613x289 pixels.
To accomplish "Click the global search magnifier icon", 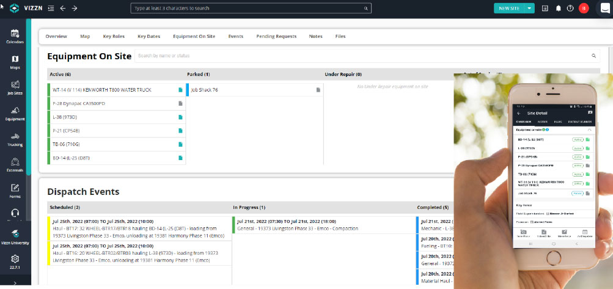I will pyautogui.click(x=366, y=8).
